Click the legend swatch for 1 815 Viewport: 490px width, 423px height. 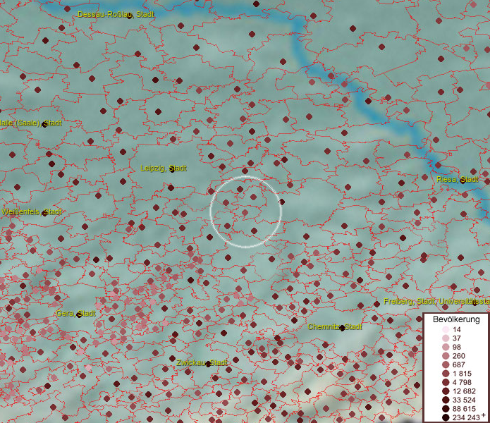[x=446, y=374]
